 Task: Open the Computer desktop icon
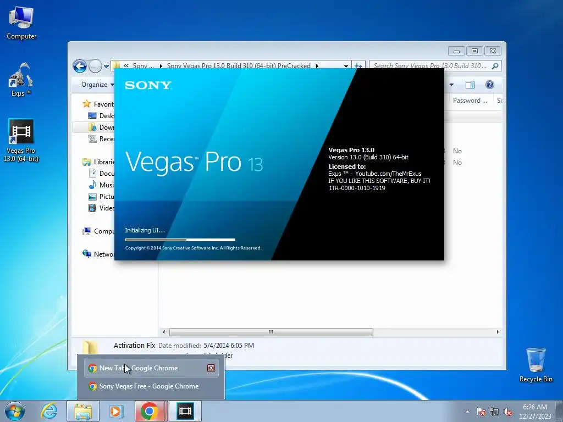(21, 23)
